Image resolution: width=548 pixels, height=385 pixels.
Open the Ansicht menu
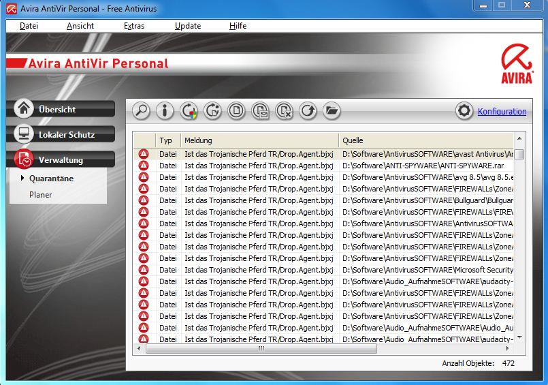[80, 26]
